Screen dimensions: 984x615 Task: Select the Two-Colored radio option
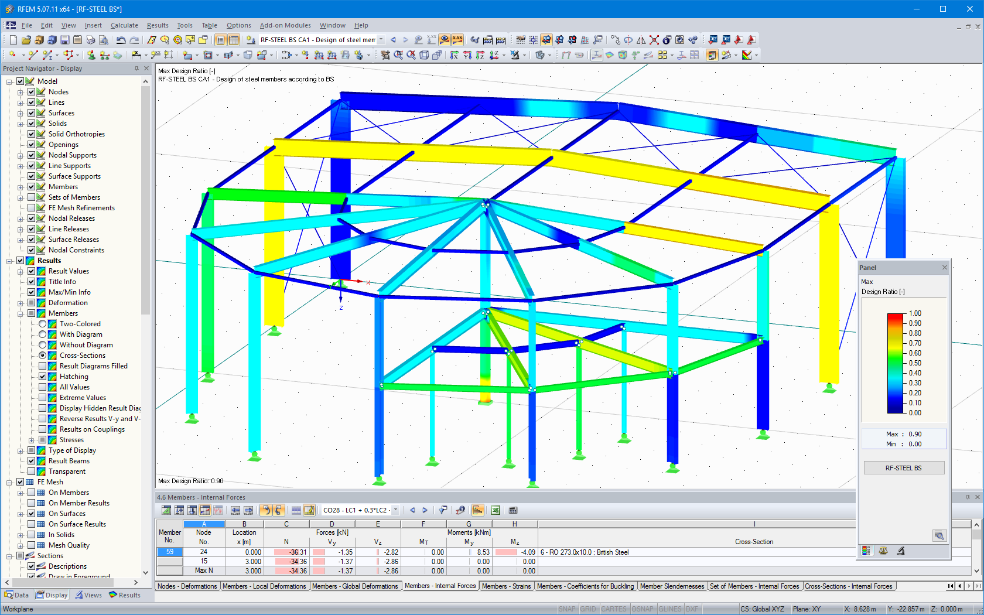43,324
